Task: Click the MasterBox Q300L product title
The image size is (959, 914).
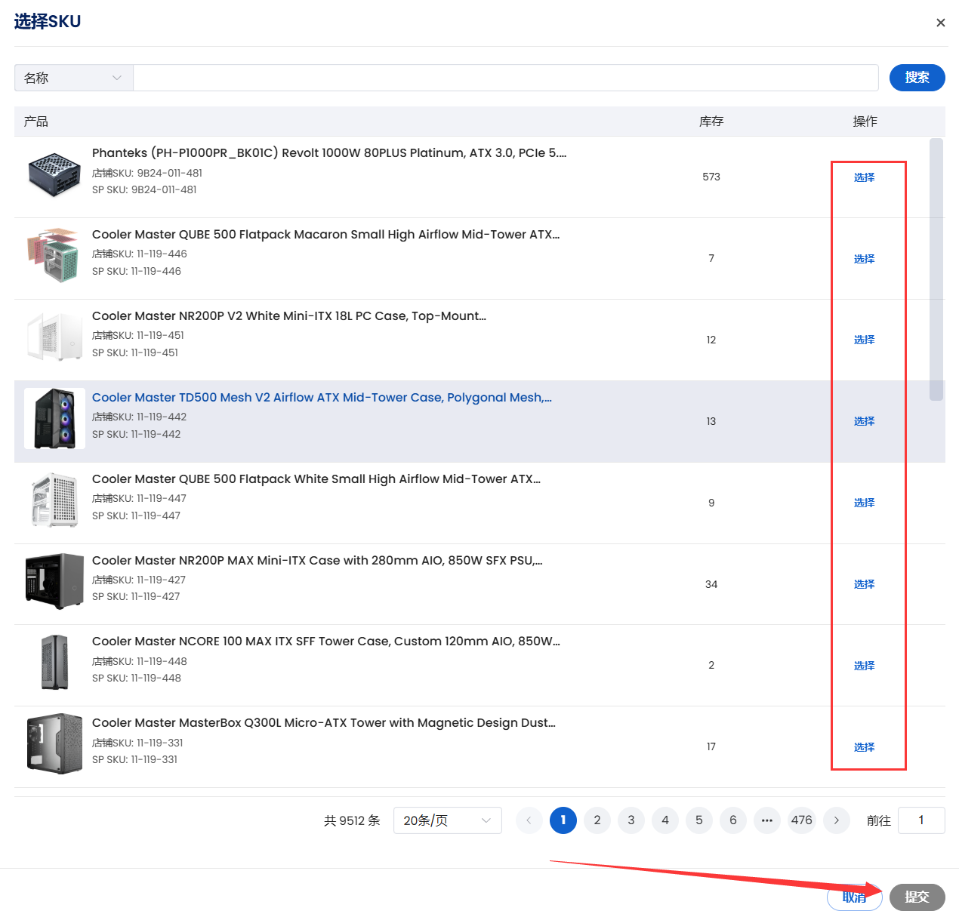Action: (x=324, y=723)
